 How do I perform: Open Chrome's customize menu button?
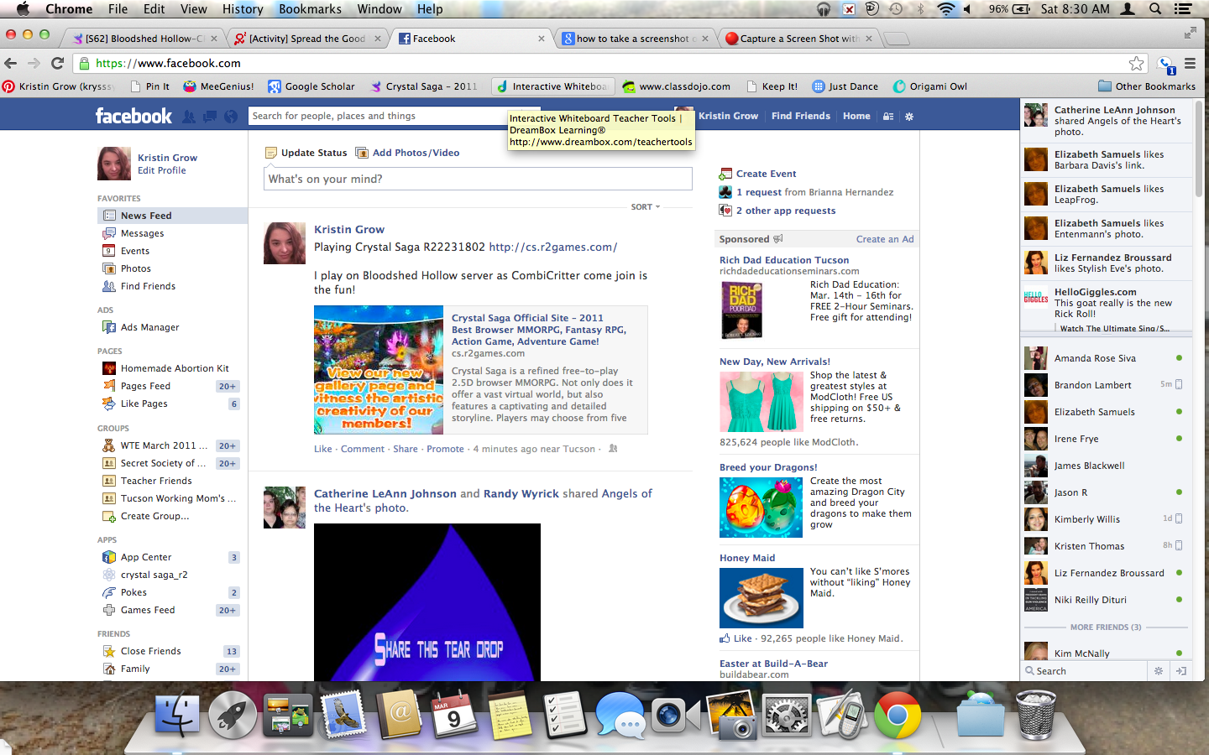click(x=1190, y=63)
